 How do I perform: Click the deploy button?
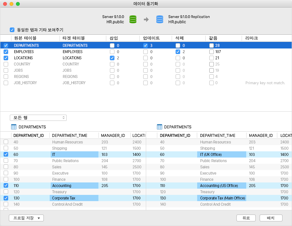[x=271, y=218]
